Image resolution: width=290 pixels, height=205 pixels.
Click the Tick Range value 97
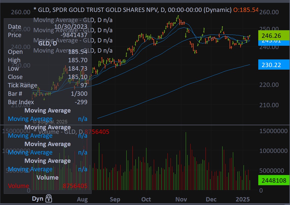84,85
